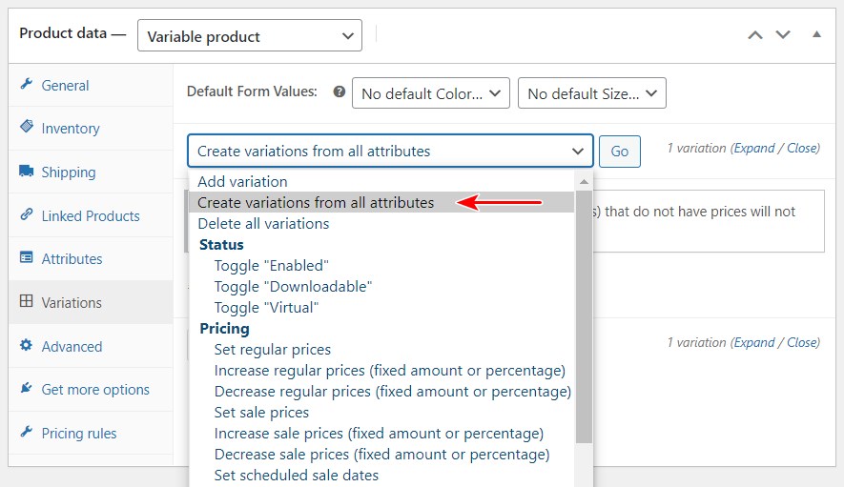Collapse the Product data panel
Viewport: 844px width, 487px height.
(816, 34)
